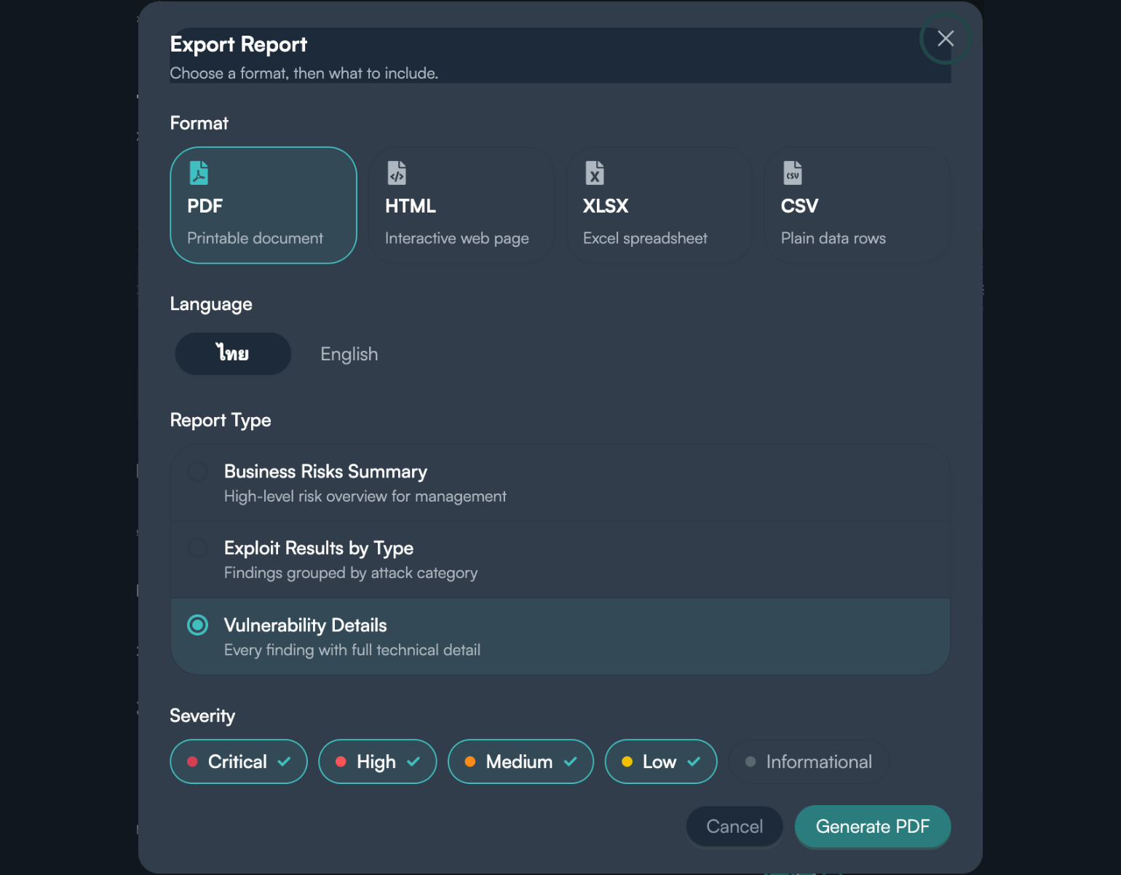Switch language to English
This screenshot has width=1121, height=875.
349,354
